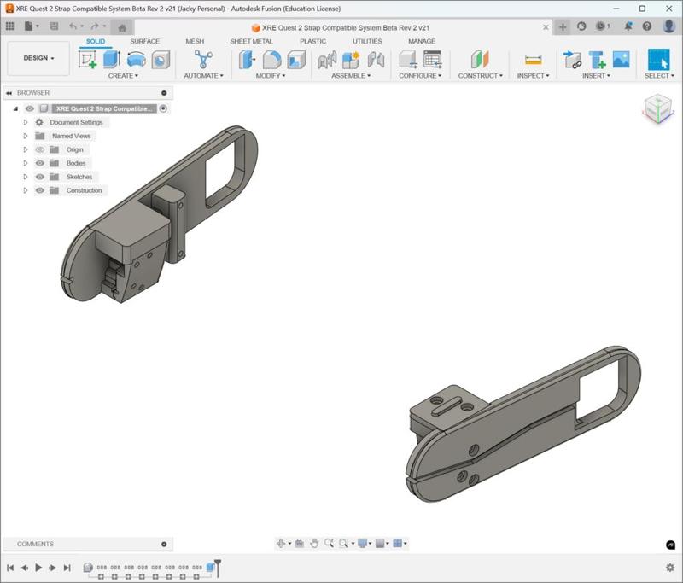683x583 pixels.
Task: Expand the Construction folder in browser
Action: pos(26,190)
